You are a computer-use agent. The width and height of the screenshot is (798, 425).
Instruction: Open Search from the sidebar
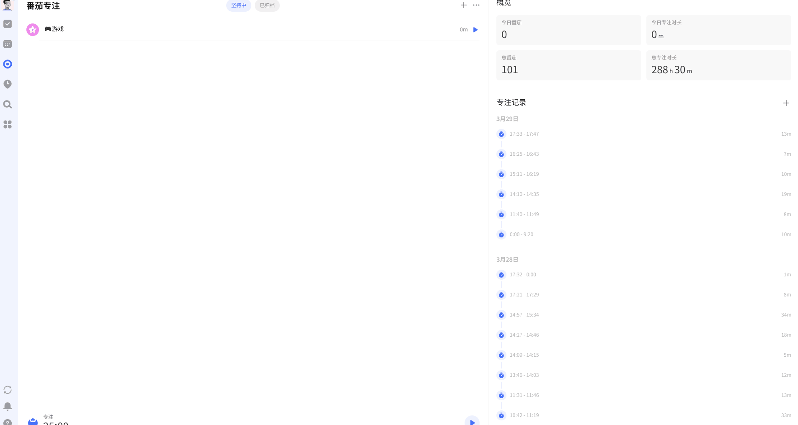coord(8,104)
